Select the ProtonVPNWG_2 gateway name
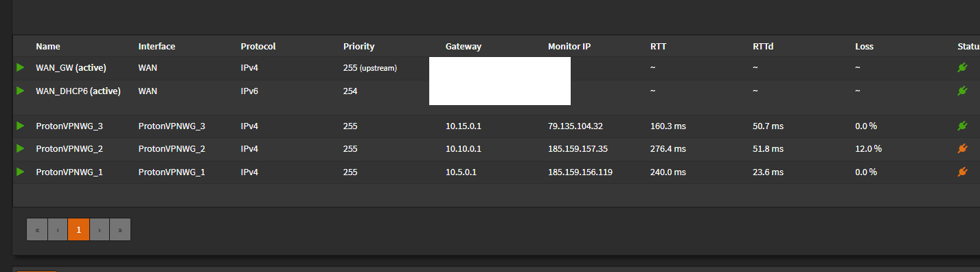The width and height of the screenshot is (980, 272). 69,148
